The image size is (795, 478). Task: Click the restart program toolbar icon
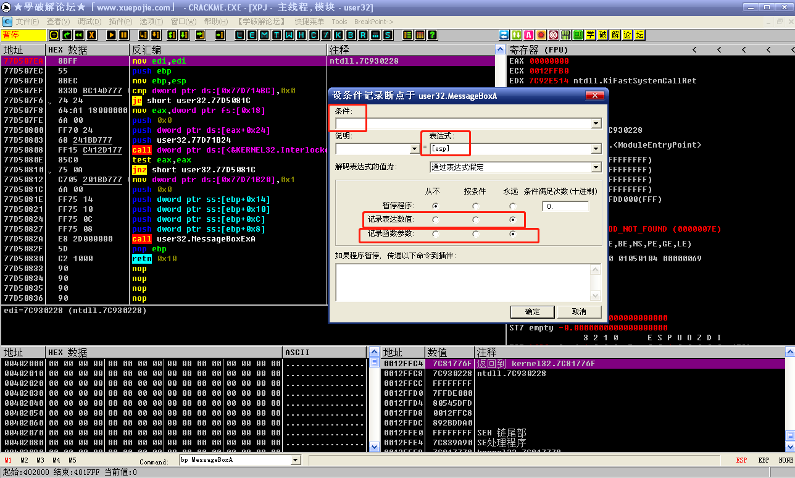point(67,35)
